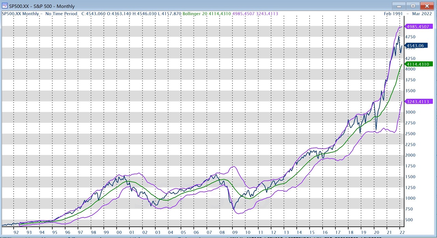This screenshot has height=238, width=437.
Task: Click the 2750 price axis label
Action: click(x=410, y=123)
